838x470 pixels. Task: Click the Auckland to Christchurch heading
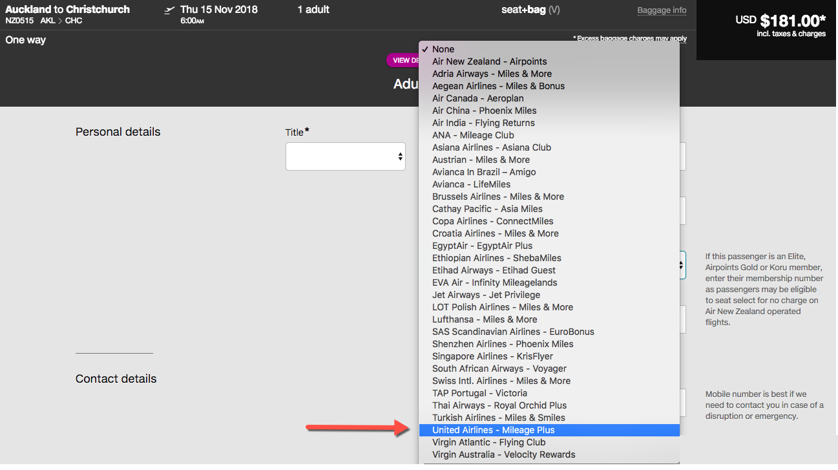coord(67,9)
